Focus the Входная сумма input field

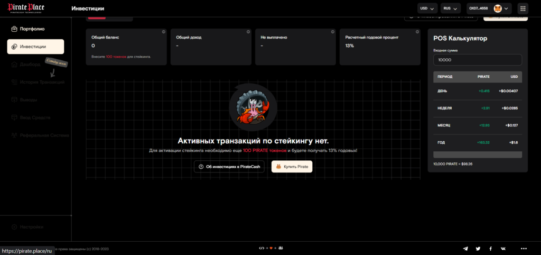pos(478,60)
